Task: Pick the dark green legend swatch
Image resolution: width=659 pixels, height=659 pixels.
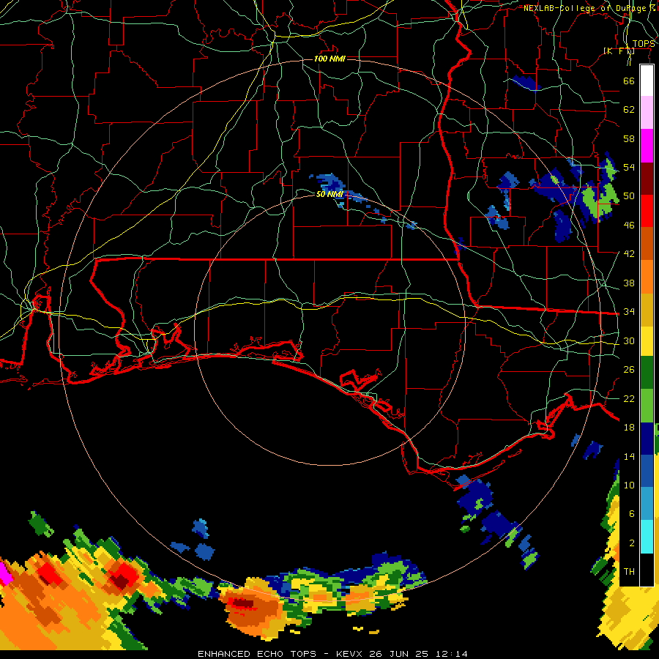Action: (647, 373)
